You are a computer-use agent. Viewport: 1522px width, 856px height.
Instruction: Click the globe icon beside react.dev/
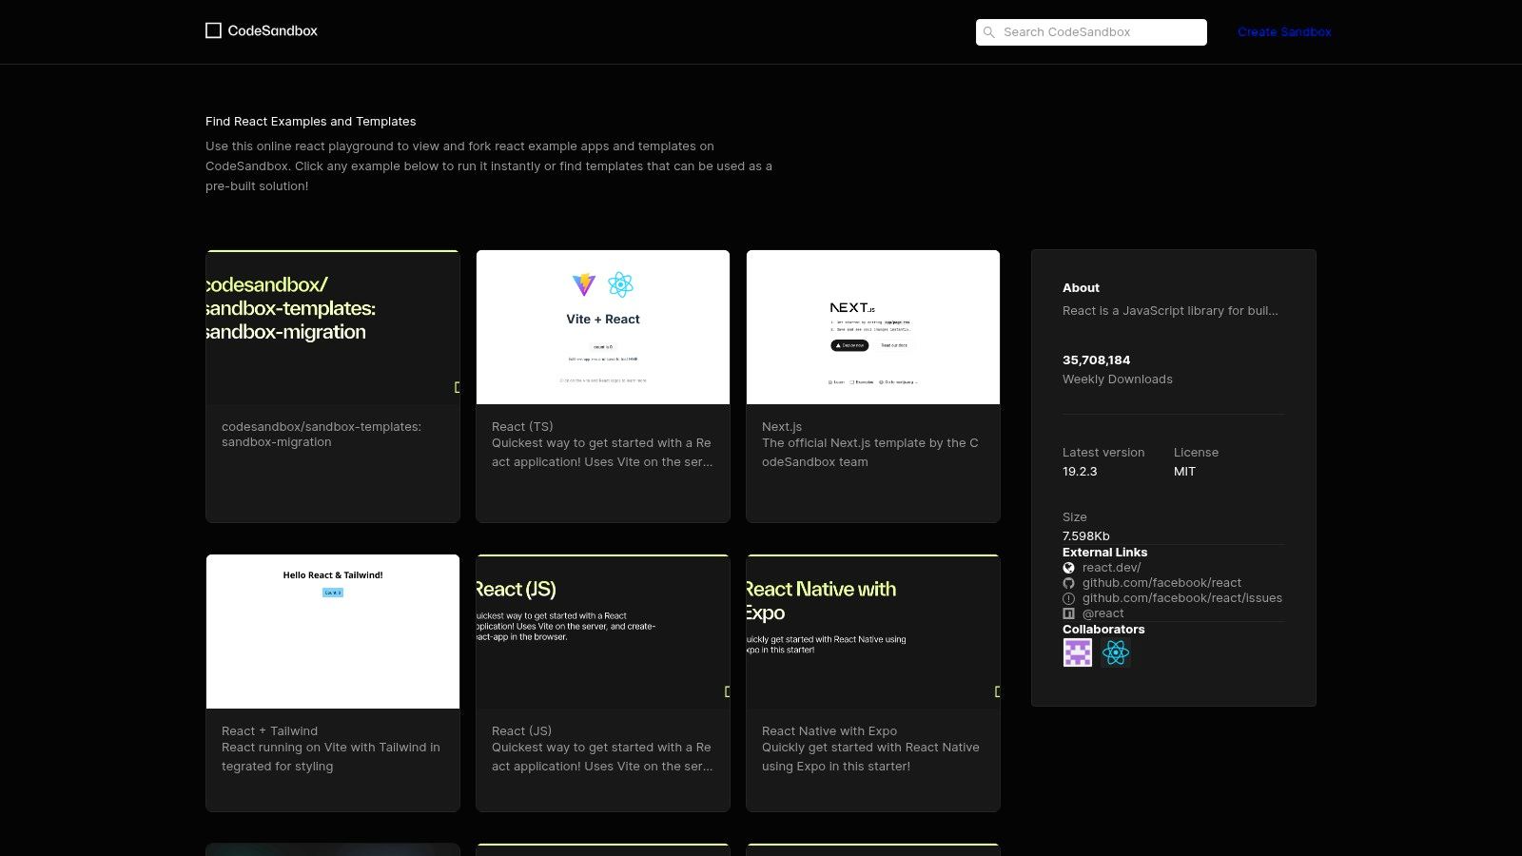coord(1068,567)
